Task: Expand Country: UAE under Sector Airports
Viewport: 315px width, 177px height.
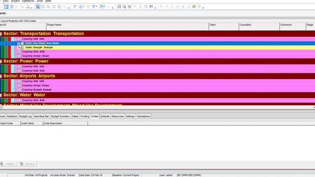Action: tap(16, 81)
